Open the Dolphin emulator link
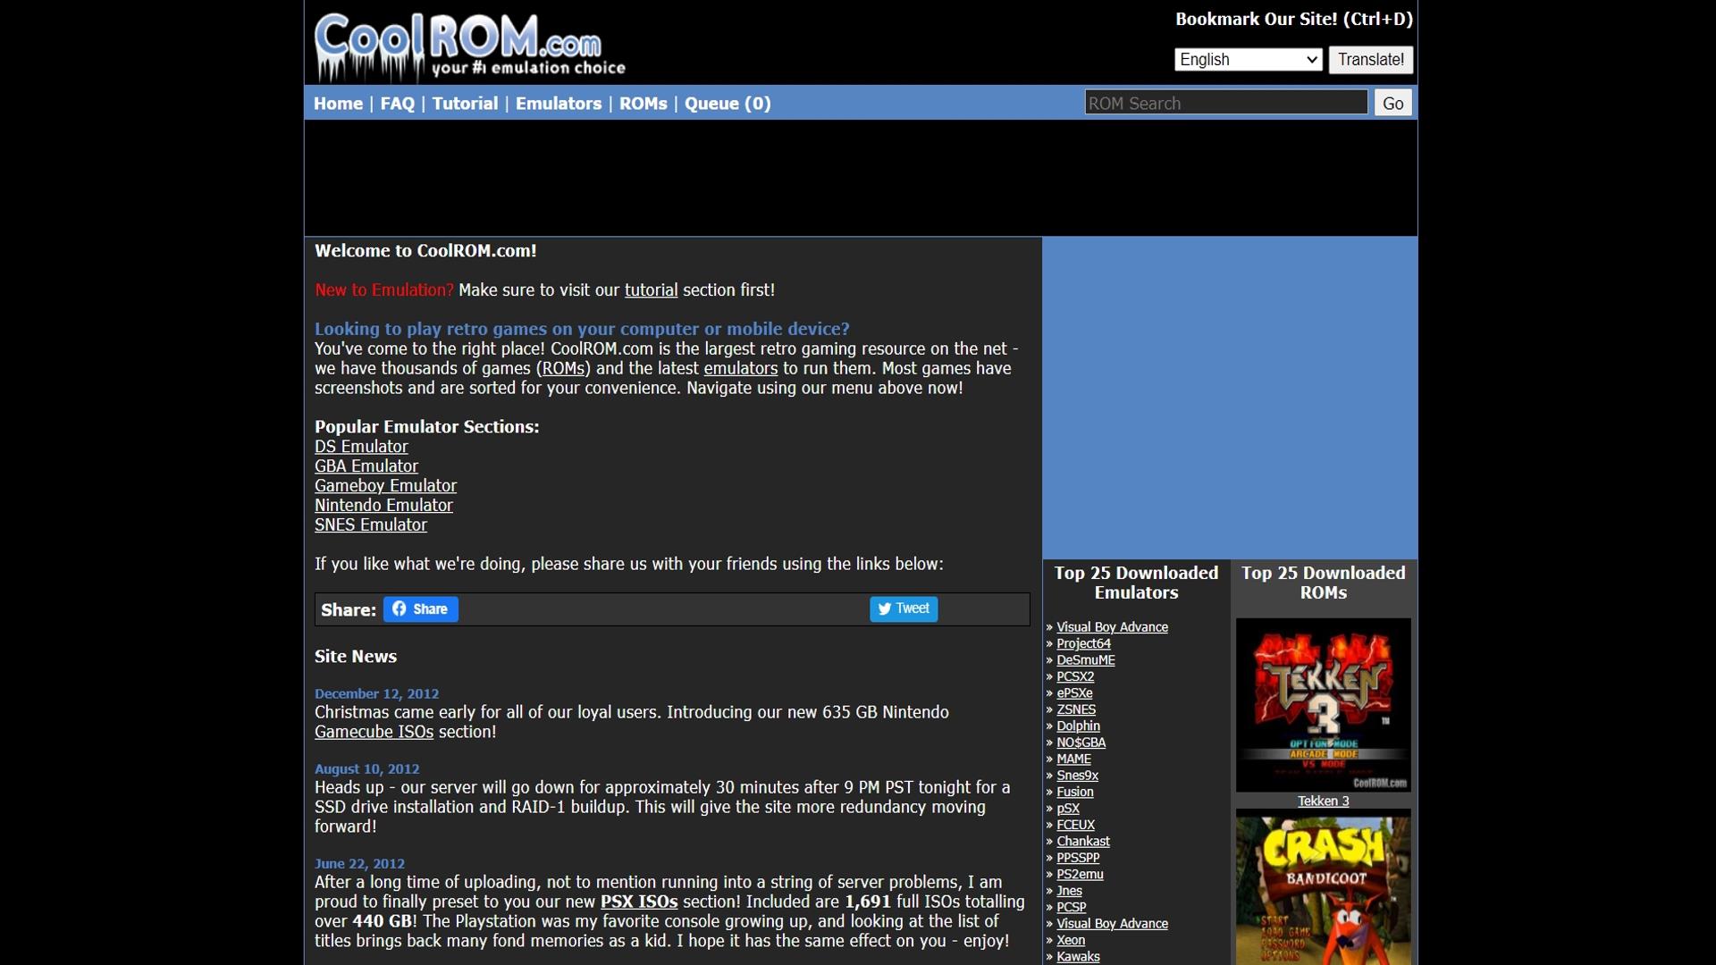1716x965 pixels. pyautogui.click(x=1078, y=726)
